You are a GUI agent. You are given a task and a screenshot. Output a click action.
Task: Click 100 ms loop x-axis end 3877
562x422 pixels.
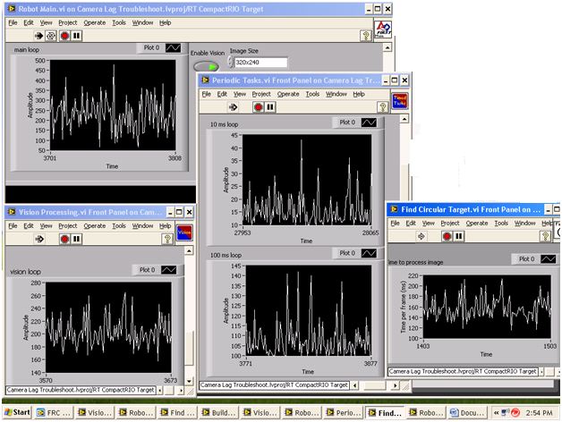click(370, 363)
